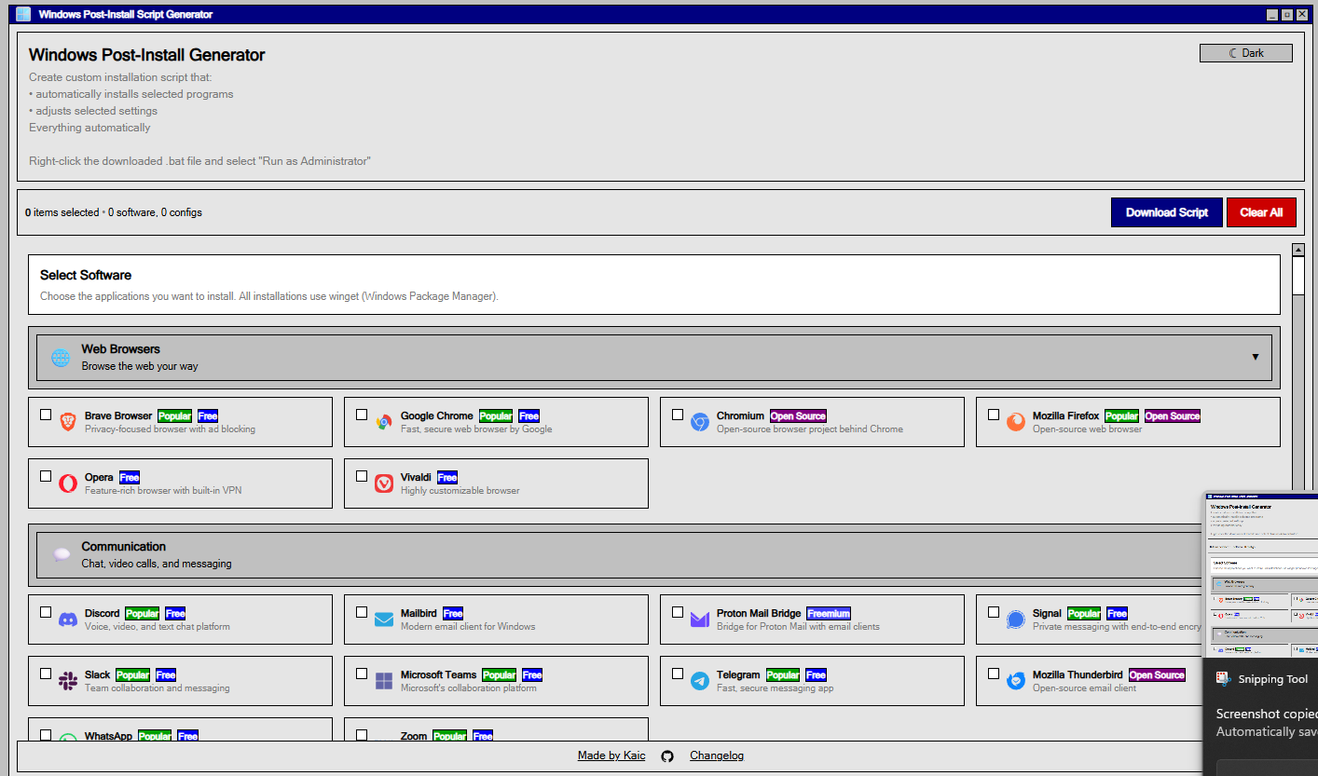Screen dimensions: 1318x776
Task: Switch to Dark mode
Action: 1245,52
